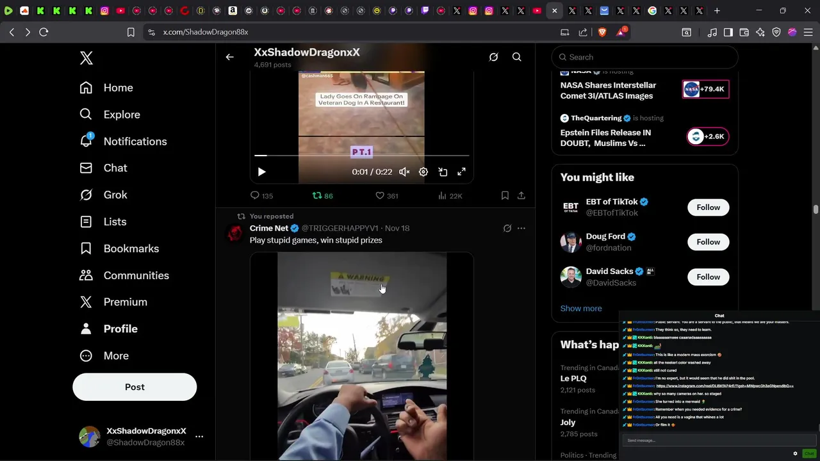This screenshot has width=820, height=461.
Task: View post analytics showing 22K
Action: pyautogui.click(x=450, y=196)
